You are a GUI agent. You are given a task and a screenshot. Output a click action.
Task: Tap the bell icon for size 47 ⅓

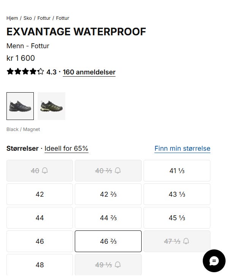186,241
